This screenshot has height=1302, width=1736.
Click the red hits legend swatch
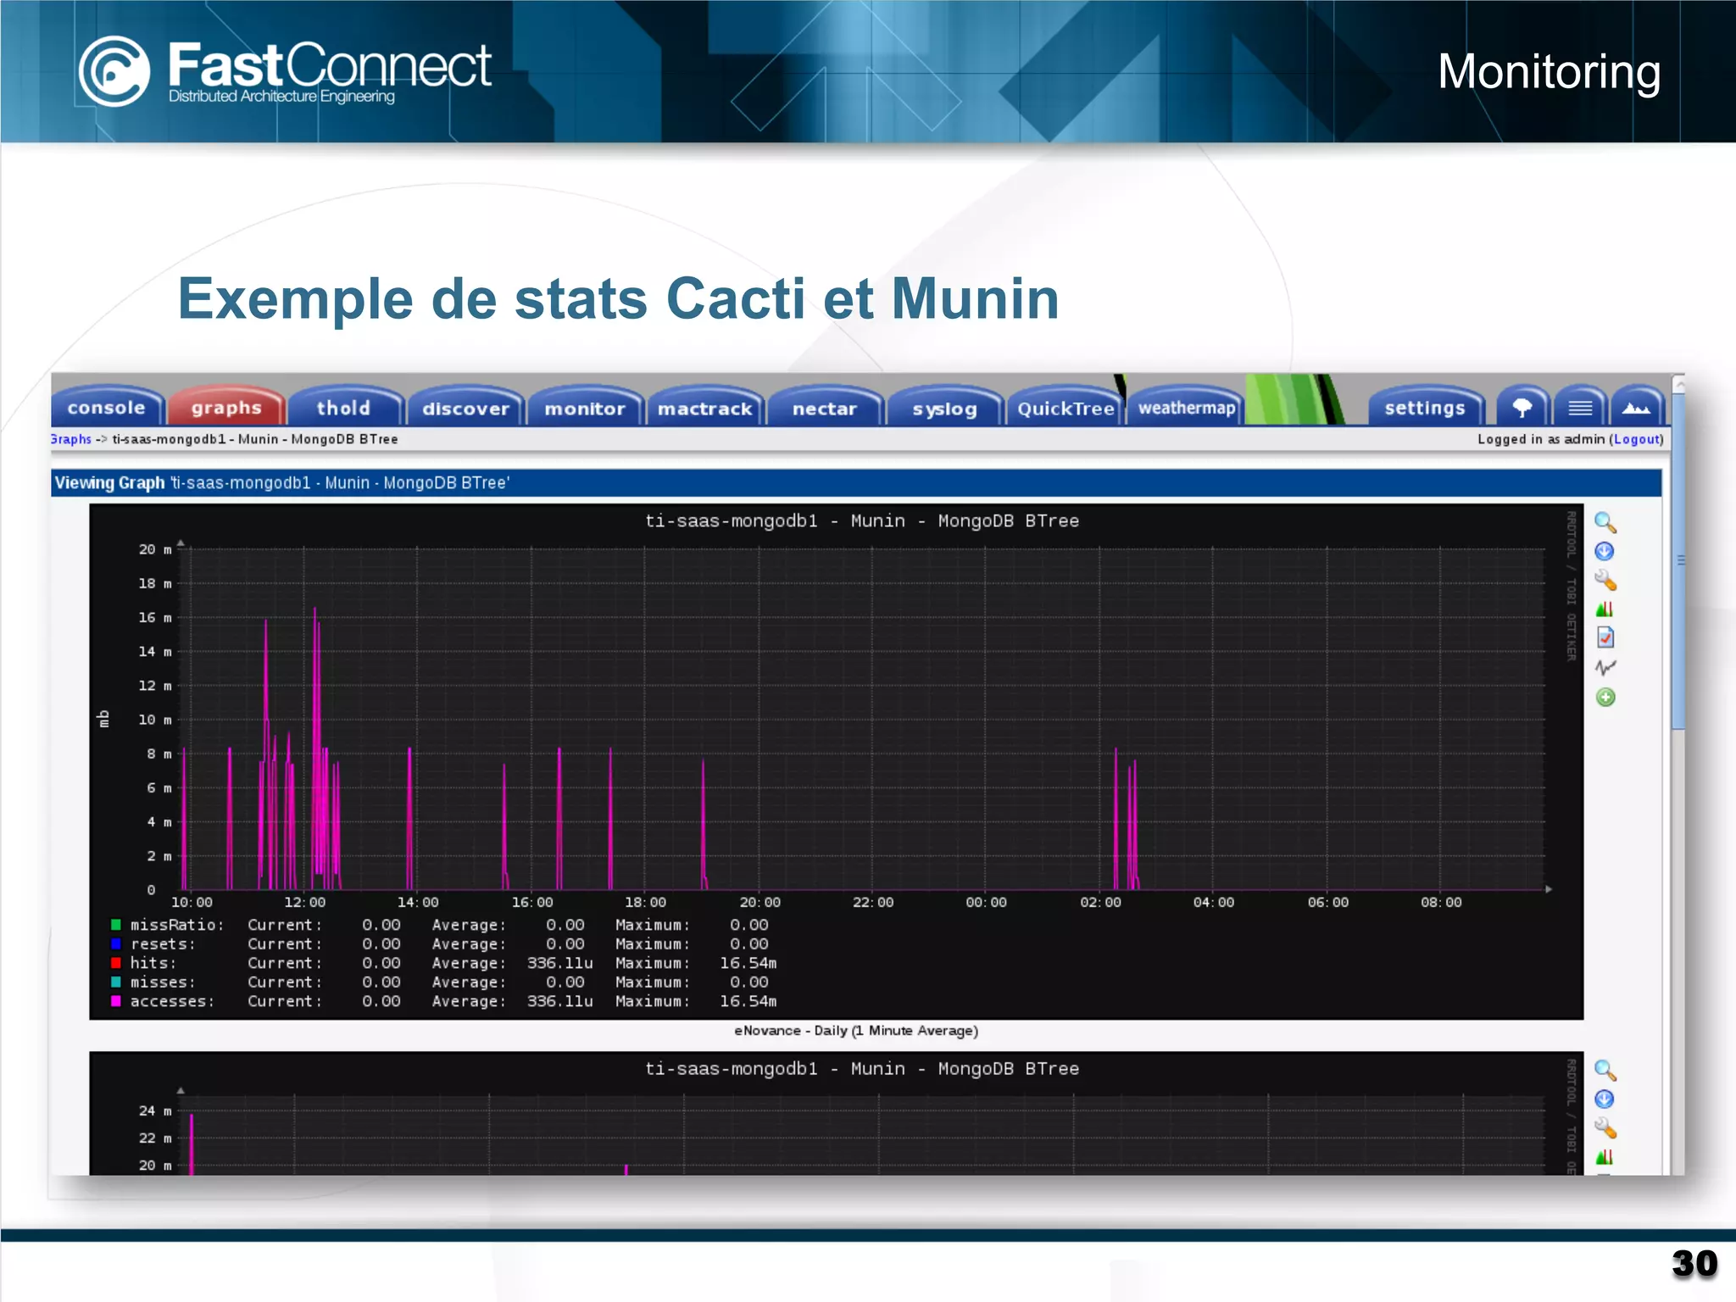pyautogui.click(x=116, y=963)
